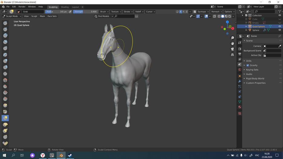
Task: Open the World properties tab
Action: [240, 70]
